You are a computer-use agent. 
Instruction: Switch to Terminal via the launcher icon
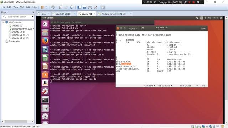pyautogui.click(x=45, y=100)
